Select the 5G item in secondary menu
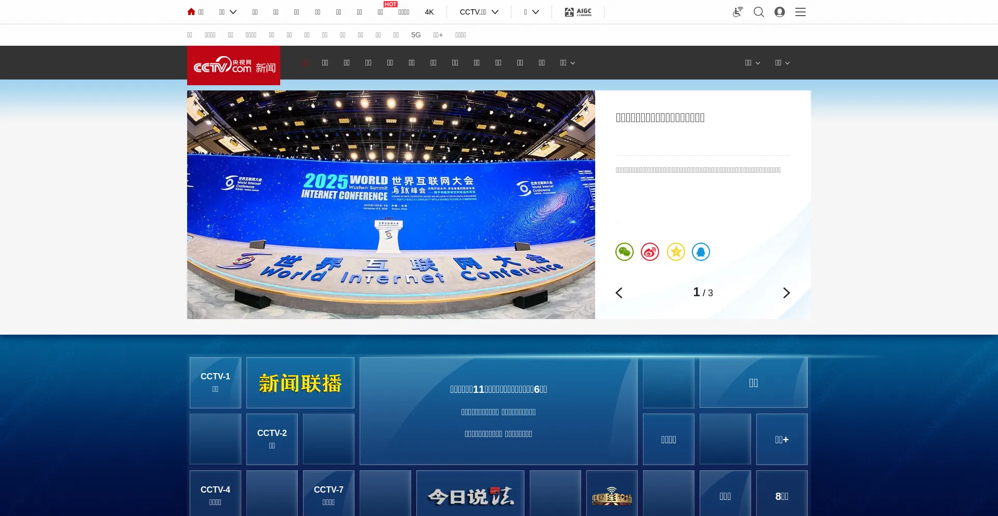 [416, 35]
